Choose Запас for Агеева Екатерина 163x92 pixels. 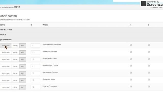[15, 53]
